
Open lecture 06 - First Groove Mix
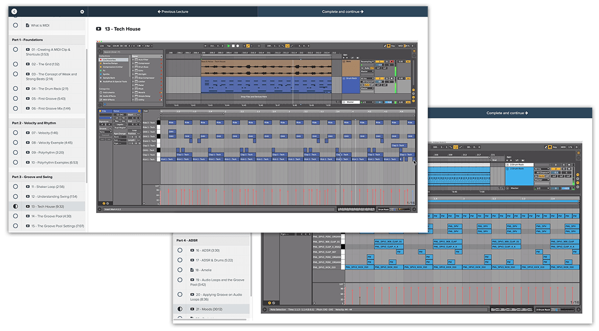pyautogui.click(x=51, y=109)
